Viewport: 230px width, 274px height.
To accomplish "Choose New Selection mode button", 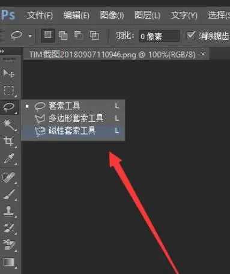I will [x=48, y=35].
